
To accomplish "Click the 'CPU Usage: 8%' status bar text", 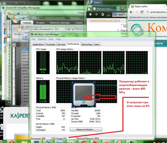I will pyautogui.click(x=59, y=138).
